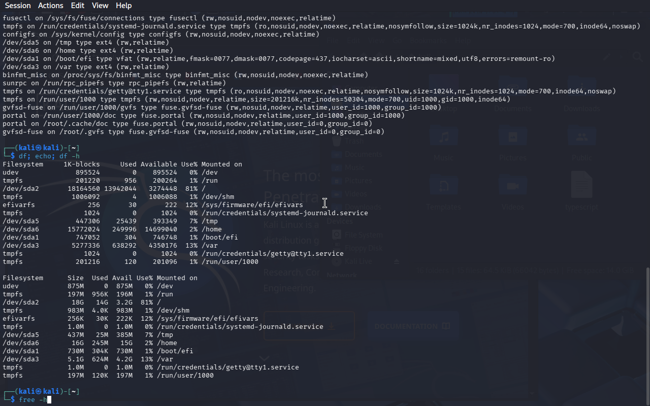The width and height of the screenshot is (650, 406).
Task: Open the Bookmarks menu in file manager
Action: click(428, 41)
